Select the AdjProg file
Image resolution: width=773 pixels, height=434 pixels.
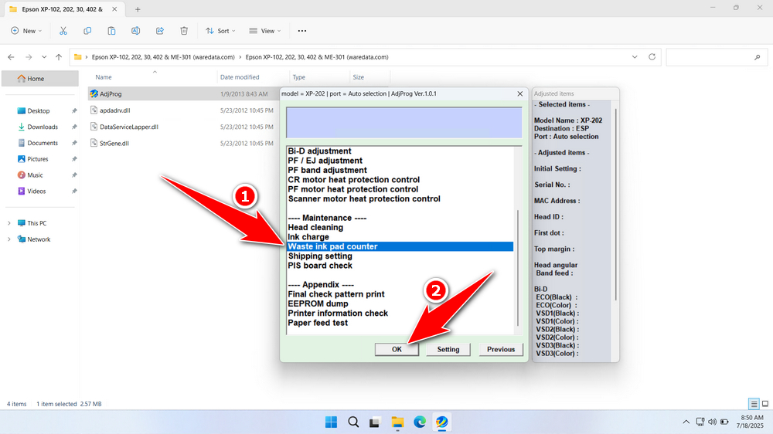111,93
